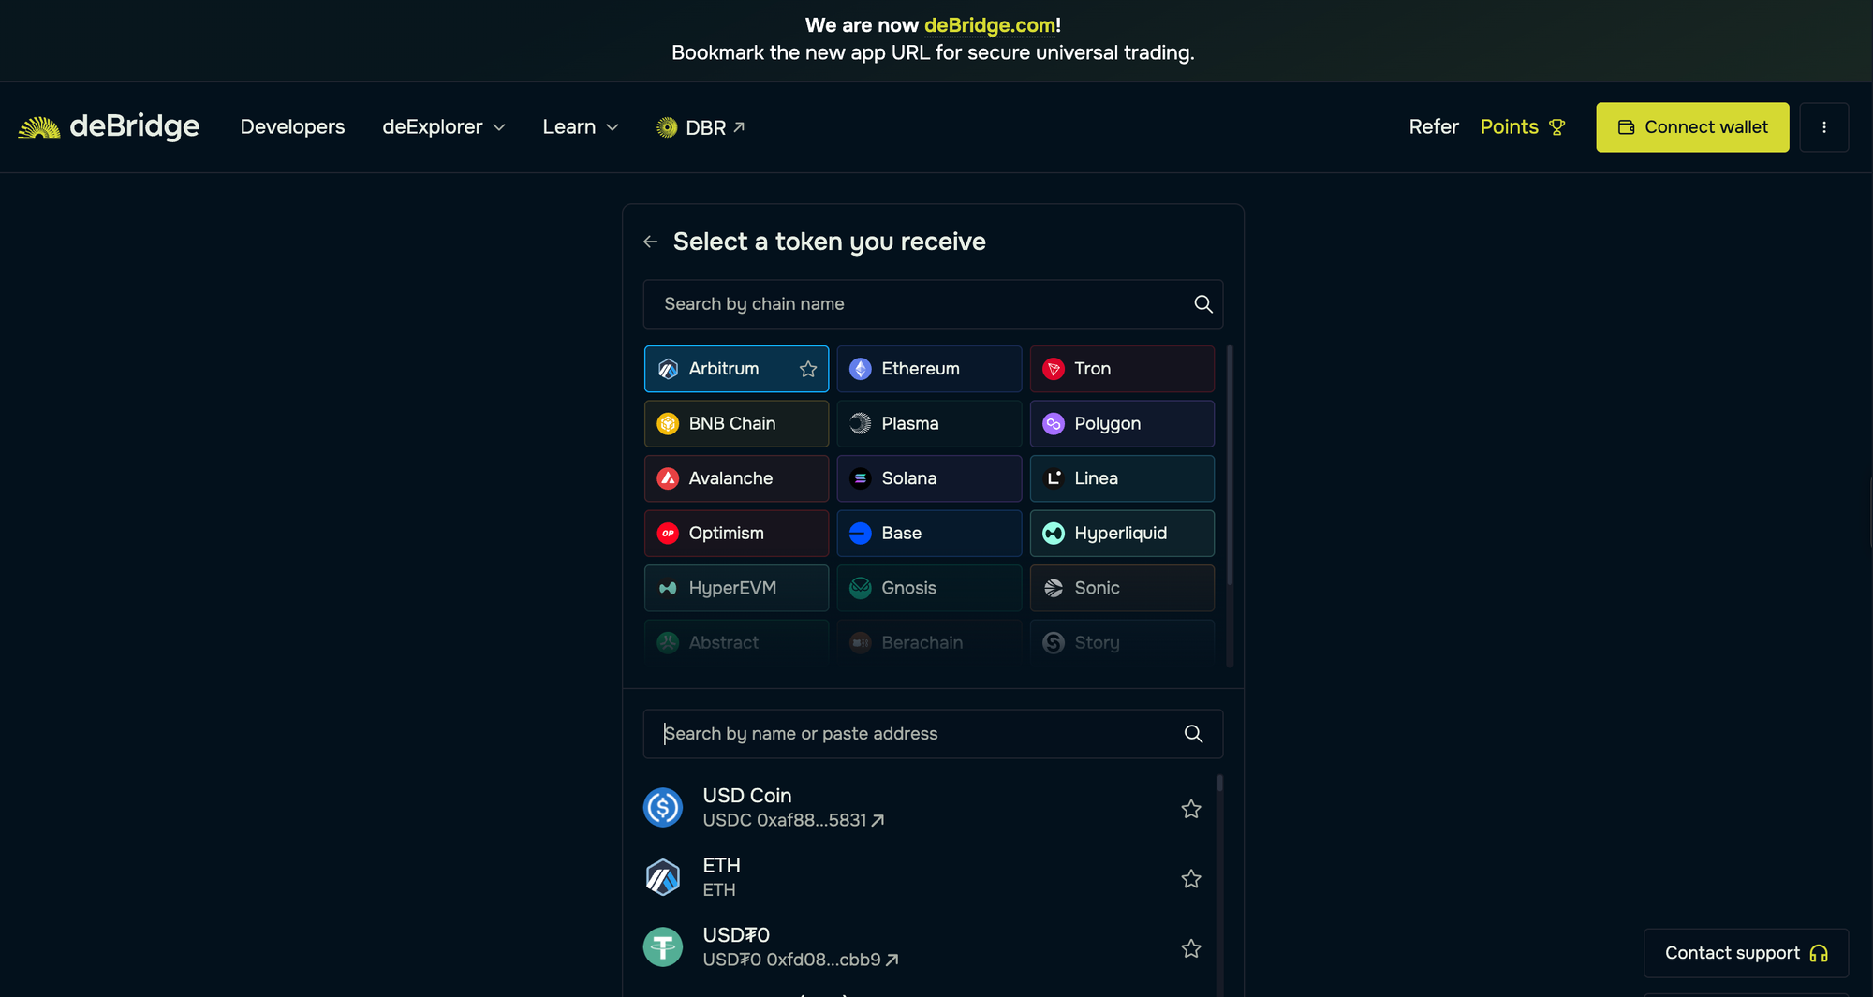Image resolution: width=1873 pixels, height=997 pixels.
Task: Unfavorite Arbitrum via its star toggle
Action: (807, 369)
